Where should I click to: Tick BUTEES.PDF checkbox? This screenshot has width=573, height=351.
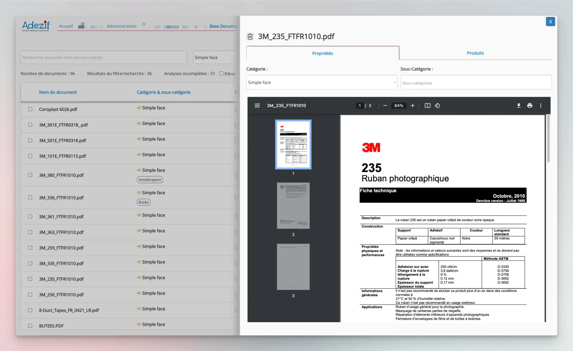(30, 326)
